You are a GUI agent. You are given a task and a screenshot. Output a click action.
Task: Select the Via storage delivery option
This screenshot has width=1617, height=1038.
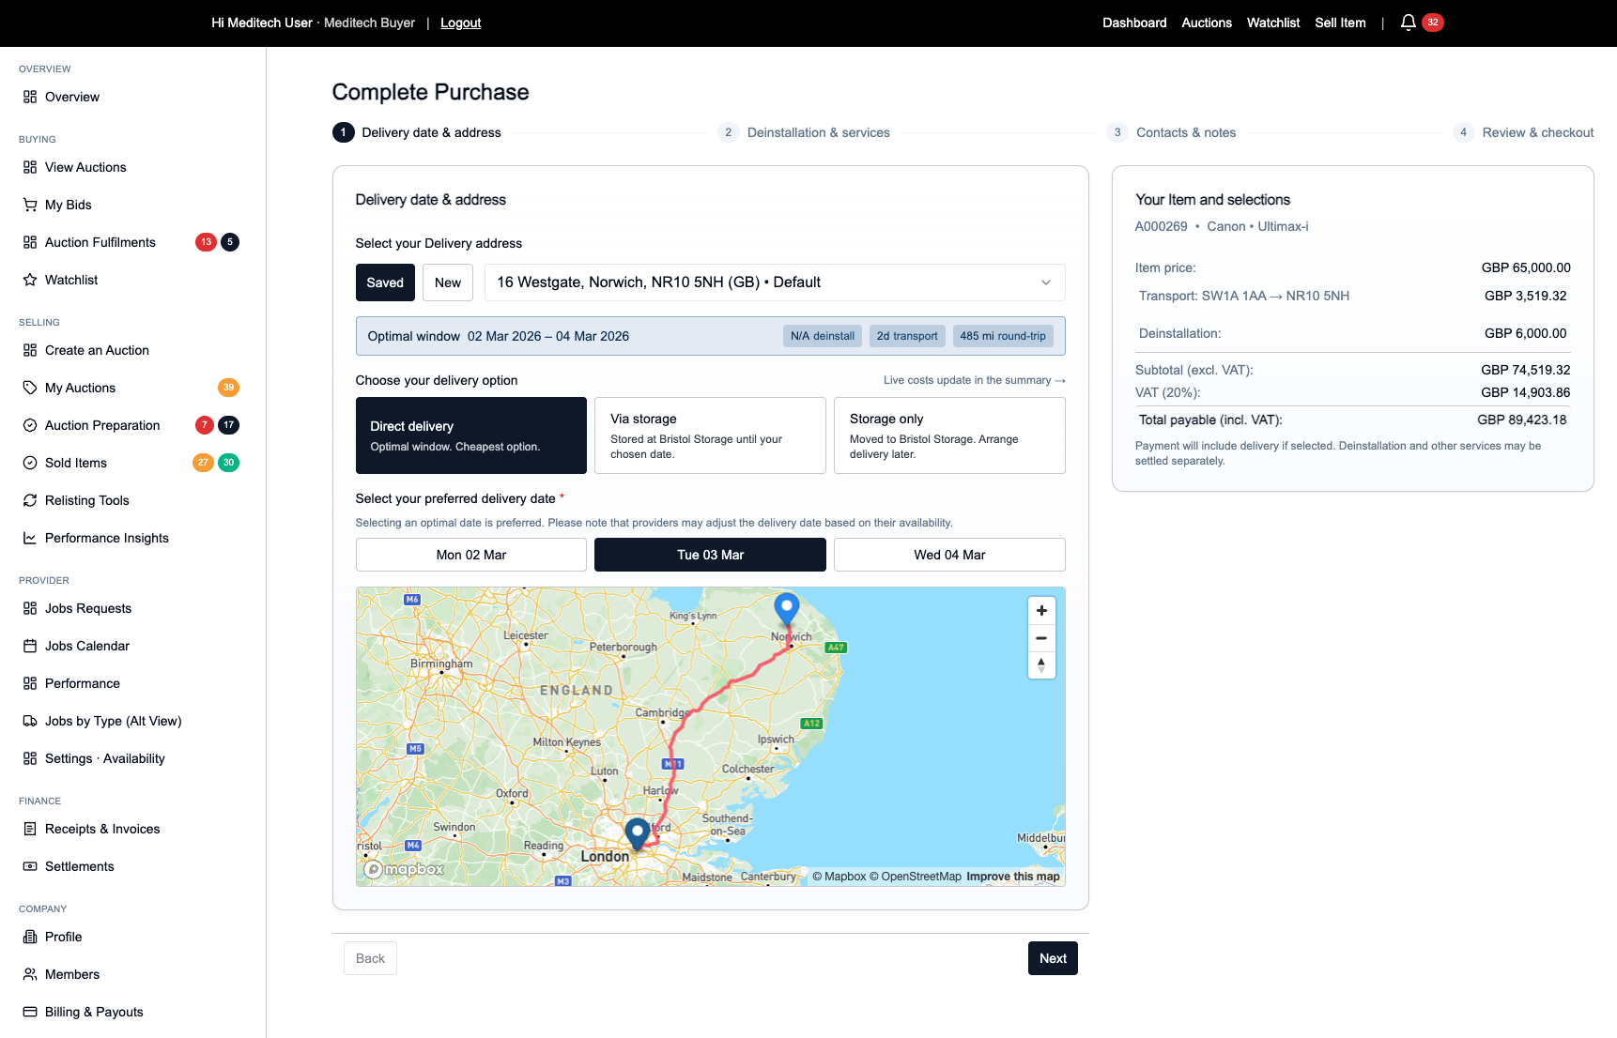(710, 435)
